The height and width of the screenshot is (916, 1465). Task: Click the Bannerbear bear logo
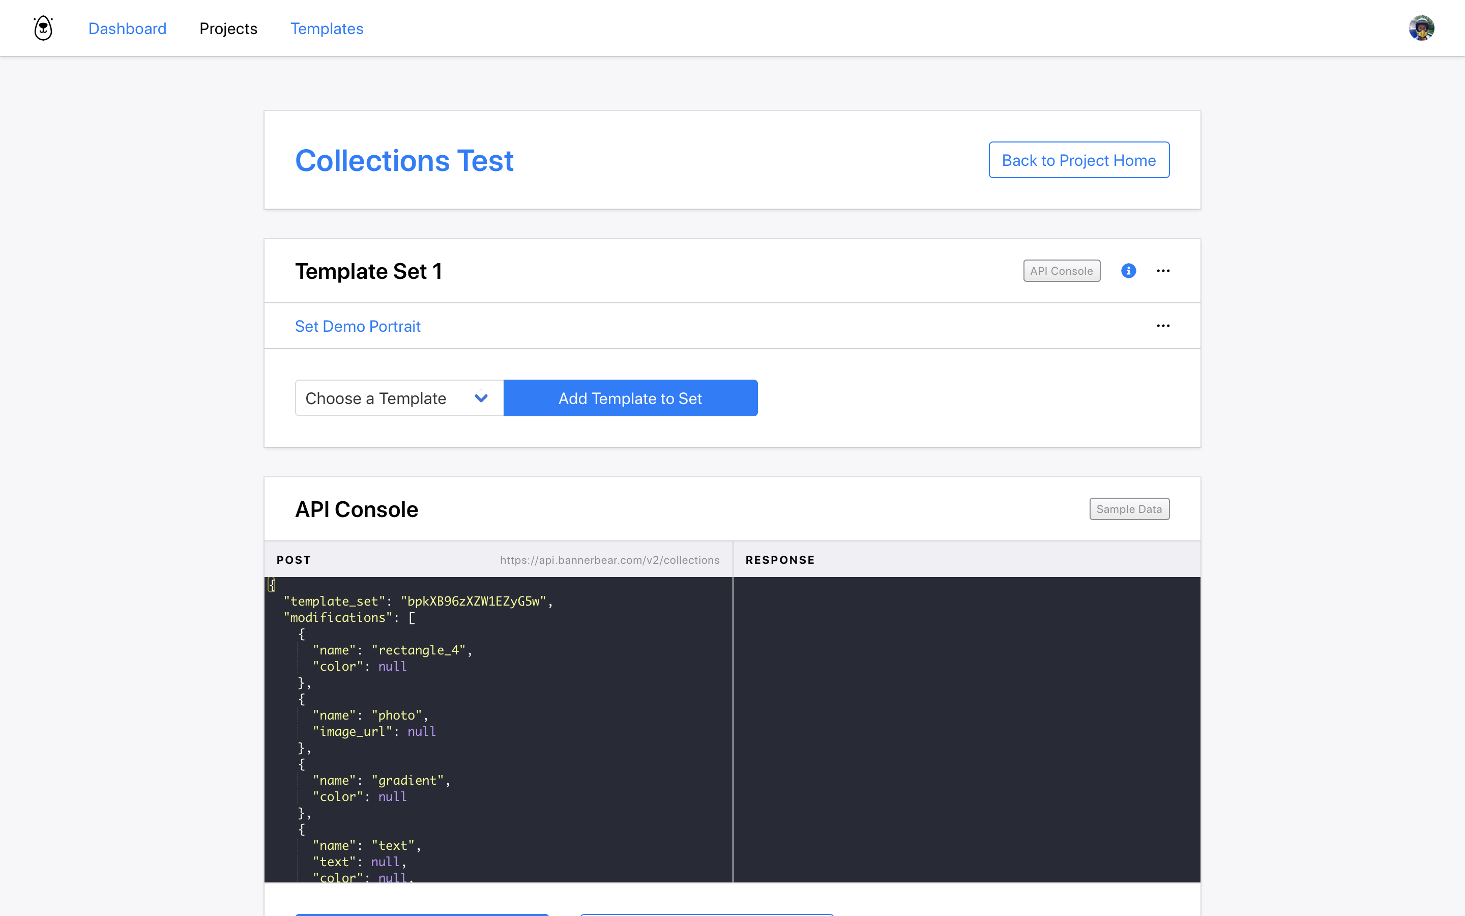coord(43,28)
